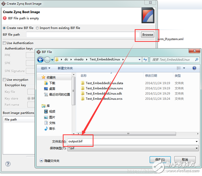Click the back navigation arrow in BIF File dialog
Image resolution: width=202 pixels, height=176 pixels.
[x=40, y=60]
